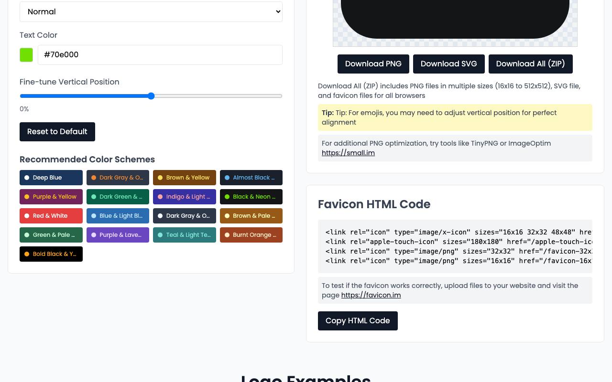The height and width of the screenshot is (382, 612).
Task: Click the Fine-tune Vertical Position slider handle
Action: 151,96
